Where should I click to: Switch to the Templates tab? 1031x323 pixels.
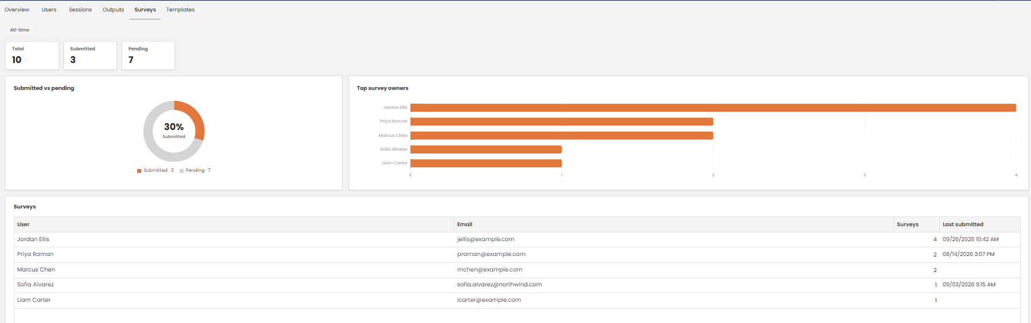(x=180, y=10)
